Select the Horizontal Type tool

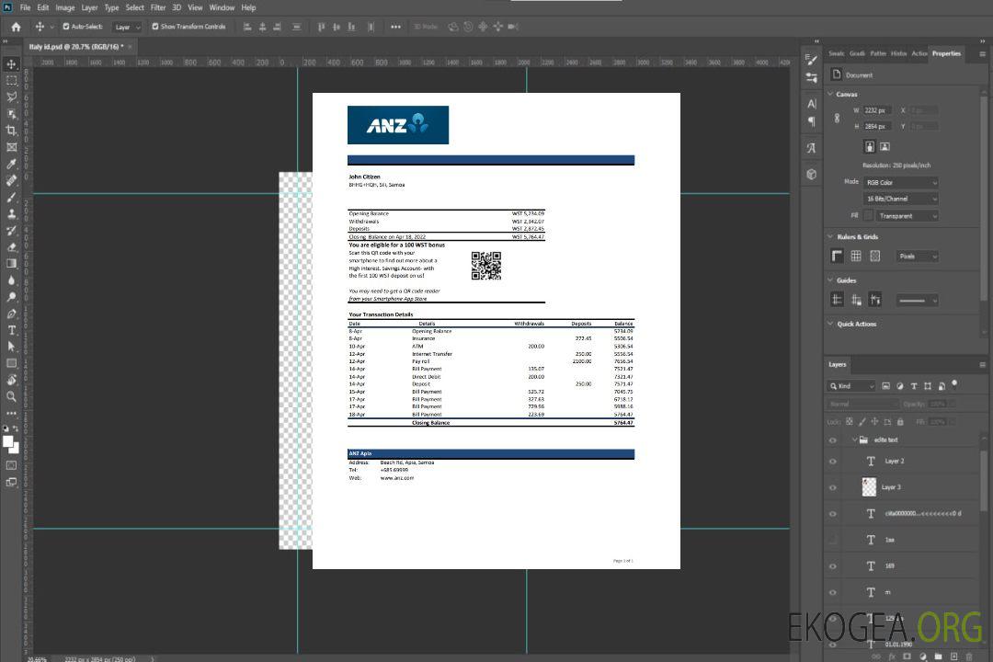[x=11, y=330]
